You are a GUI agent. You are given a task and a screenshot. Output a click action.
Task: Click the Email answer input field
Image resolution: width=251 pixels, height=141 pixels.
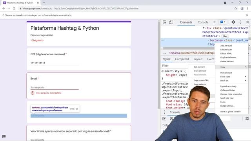tap(55, 87)
